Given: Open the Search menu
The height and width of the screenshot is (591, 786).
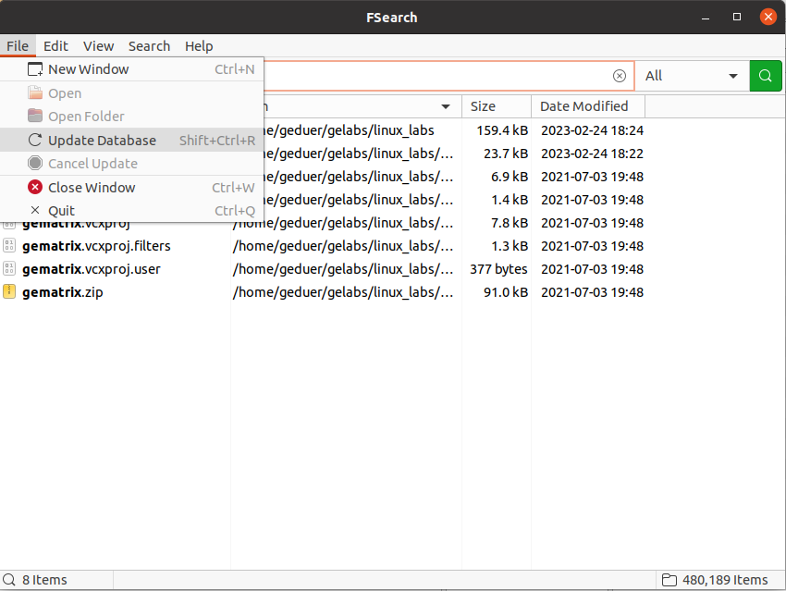Looking at the screenshot, I should click(150, 46).
